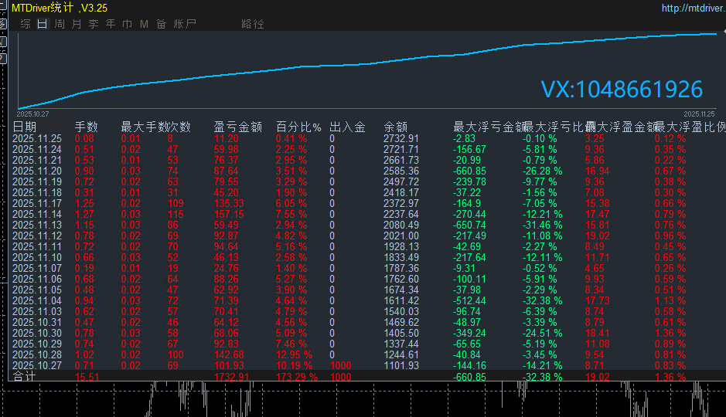Viewport: 726px width, 417px height.
Task: Open the 备 tab
Action: tap(161, 24)
